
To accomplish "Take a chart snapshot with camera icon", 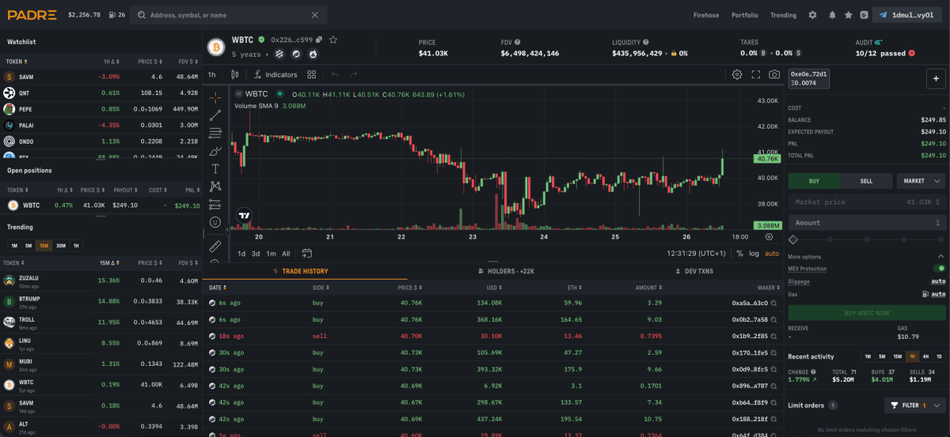I will pyautogui.click(x=774, y=74).
